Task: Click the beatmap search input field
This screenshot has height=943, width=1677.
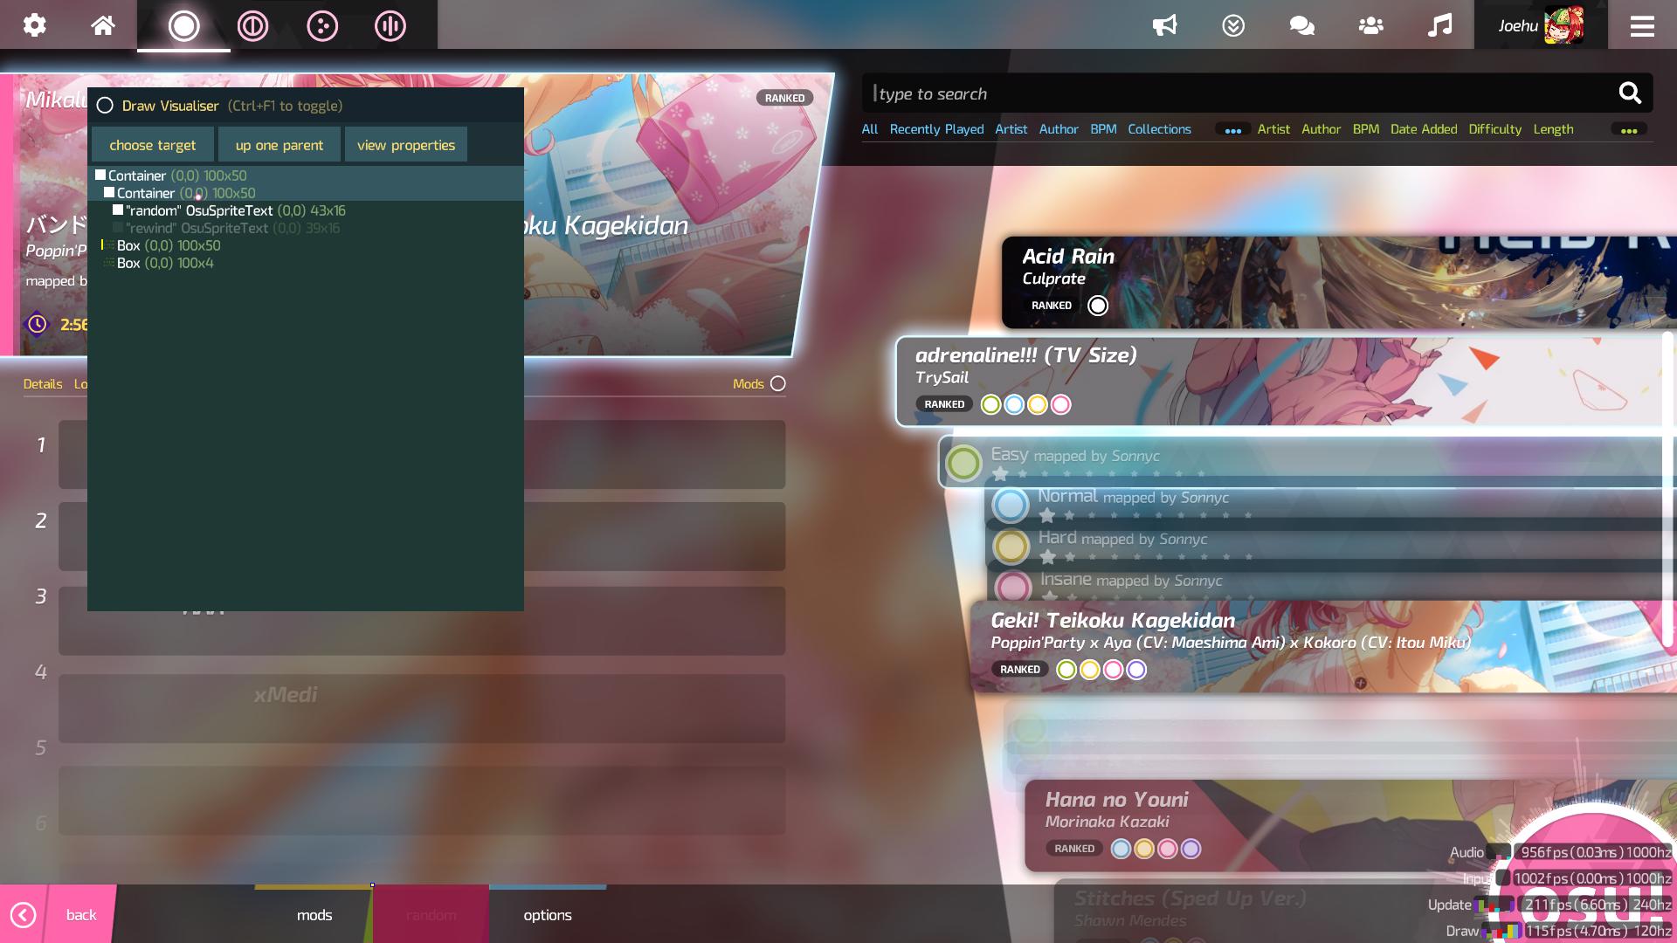Action: tap(1223, 93)
